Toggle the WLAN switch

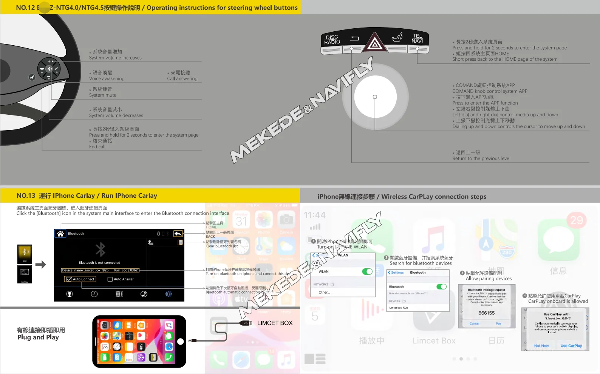(x=367, y=272)
